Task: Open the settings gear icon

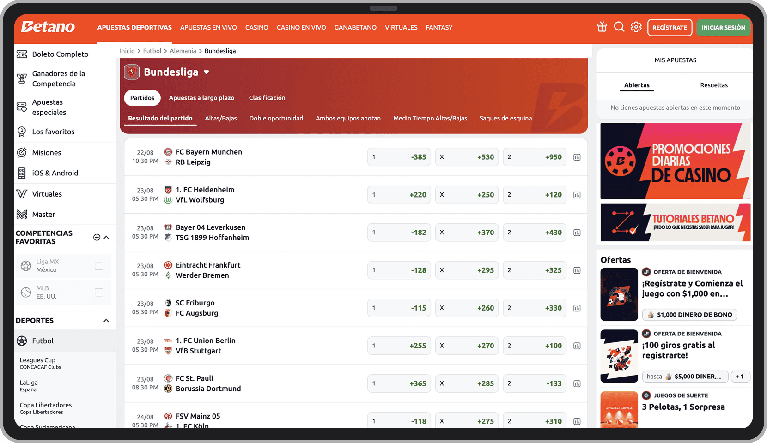Action: point(636,27)
